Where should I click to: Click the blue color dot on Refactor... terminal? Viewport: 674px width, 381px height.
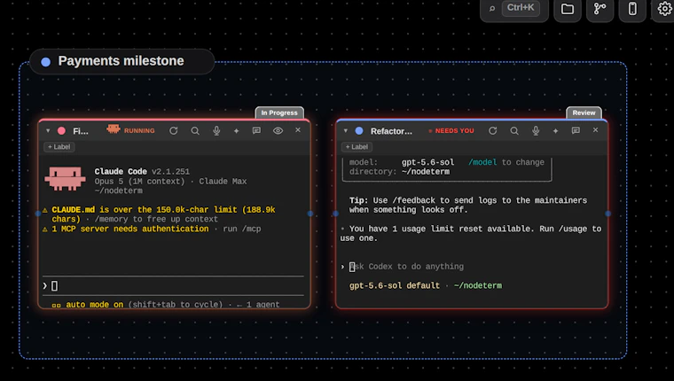(359, 130)
